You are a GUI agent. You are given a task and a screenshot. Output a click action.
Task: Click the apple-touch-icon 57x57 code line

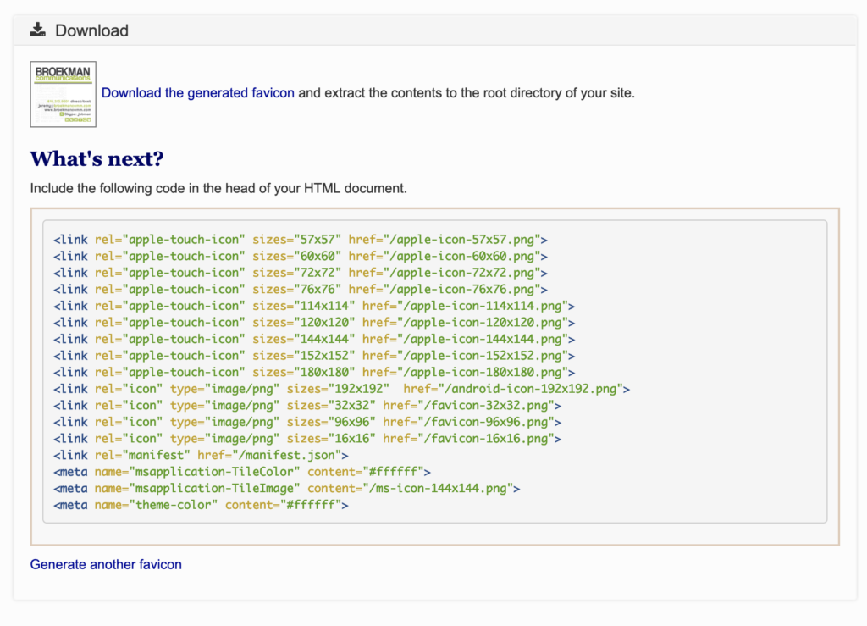[x=301, y=240]
